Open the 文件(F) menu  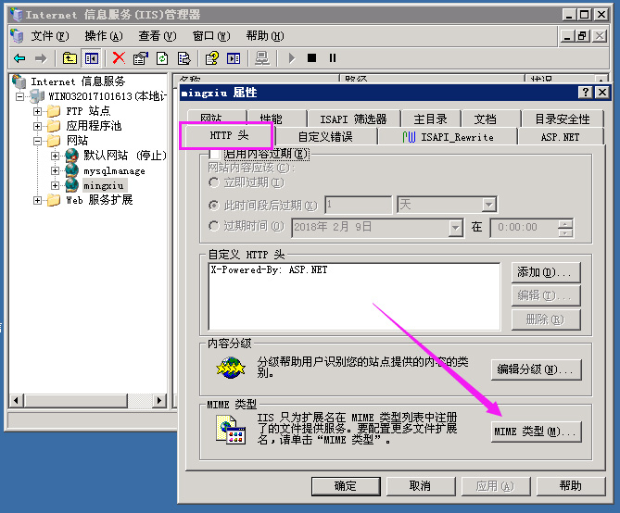[x=50, y=36]
